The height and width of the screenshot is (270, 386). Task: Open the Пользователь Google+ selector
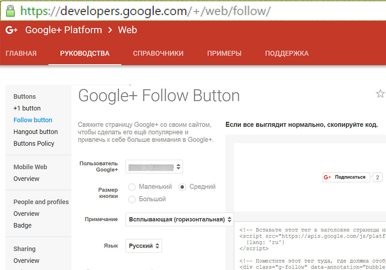point(154,166)
